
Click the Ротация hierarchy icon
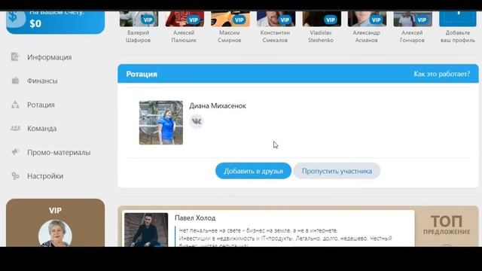(x=15, y=105)
